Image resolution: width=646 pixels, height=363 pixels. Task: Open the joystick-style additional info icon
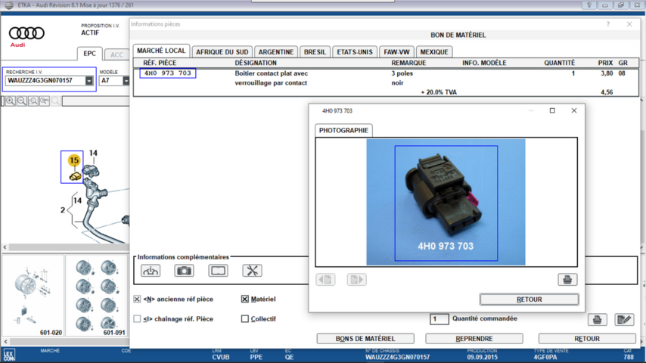151,271
